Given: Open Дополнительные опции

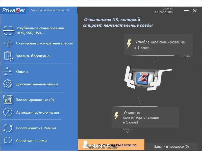Looking at the screenshot, I should tap(37, 84).
